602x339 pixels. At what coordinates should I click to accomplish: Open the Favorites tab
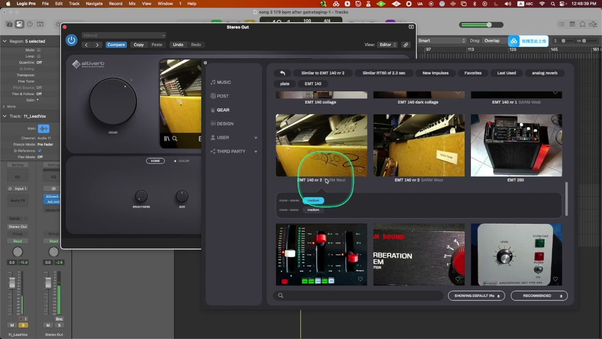[473, 73]
